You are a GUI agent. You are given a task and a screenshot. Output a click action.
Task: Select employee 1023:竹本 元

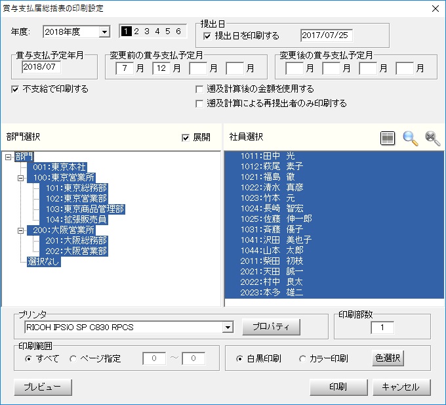pos(334,198)
